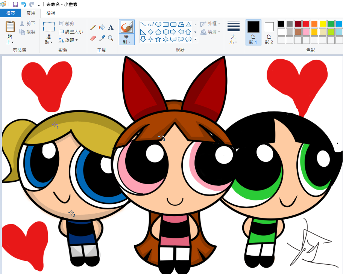Image resolution: width=343 pixels, height=274 pixels.
Task: Pick the lime green color swatch
Action: (x=331, y=32)
